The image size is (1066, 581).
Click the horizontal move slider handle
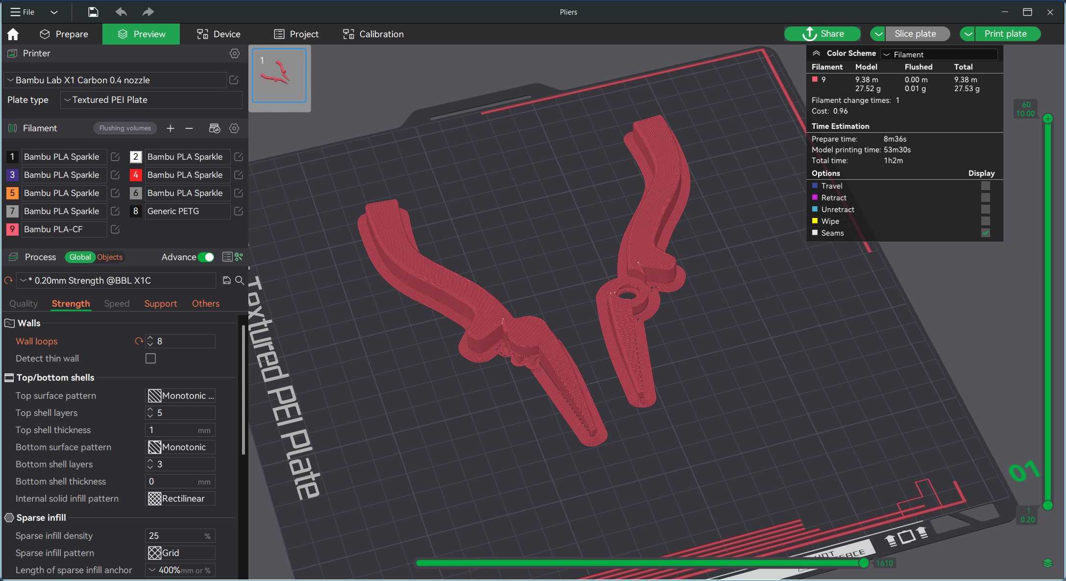(864, 563)
